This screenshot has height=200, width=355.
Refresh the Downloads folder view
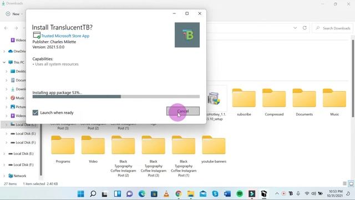point(305,28)
